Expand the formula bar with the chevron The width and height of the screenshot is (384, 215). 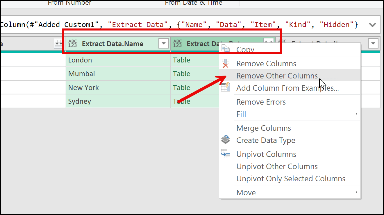click(372, 25)
